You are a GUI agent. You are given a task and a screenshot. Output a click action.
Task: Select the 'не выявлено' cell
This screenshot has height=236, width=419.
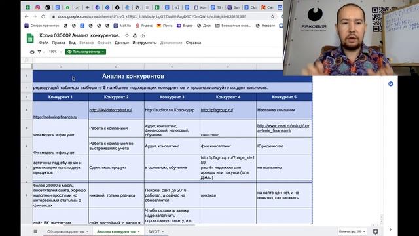tap(284, 168)
